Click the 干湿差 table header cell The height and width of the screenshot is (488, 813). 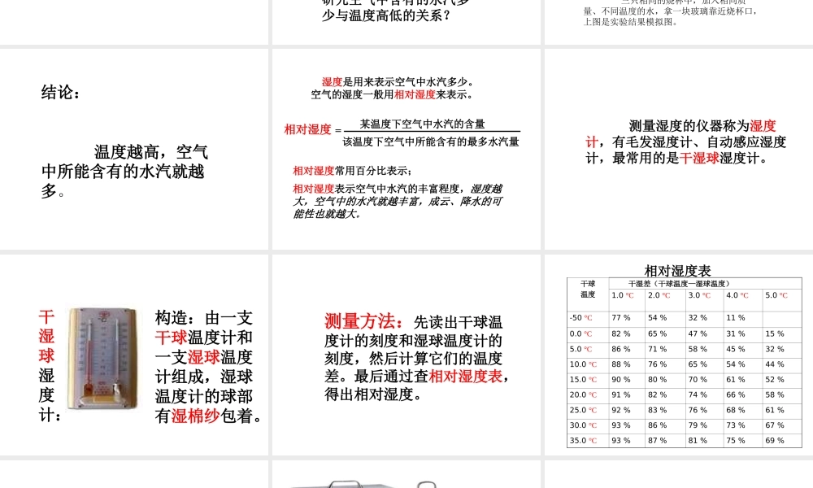coord(705,283)
